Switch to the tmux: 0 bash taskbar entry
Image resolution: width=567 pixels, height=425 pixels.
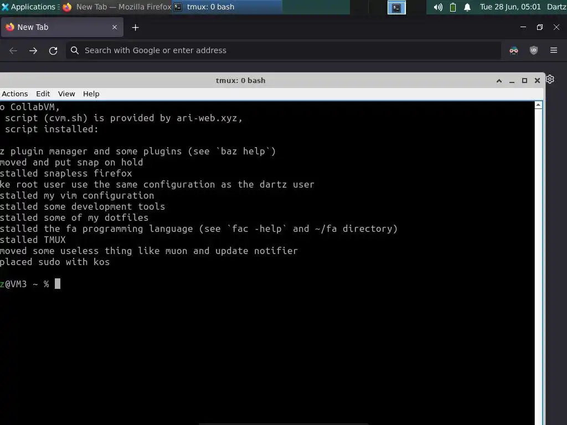226,7
